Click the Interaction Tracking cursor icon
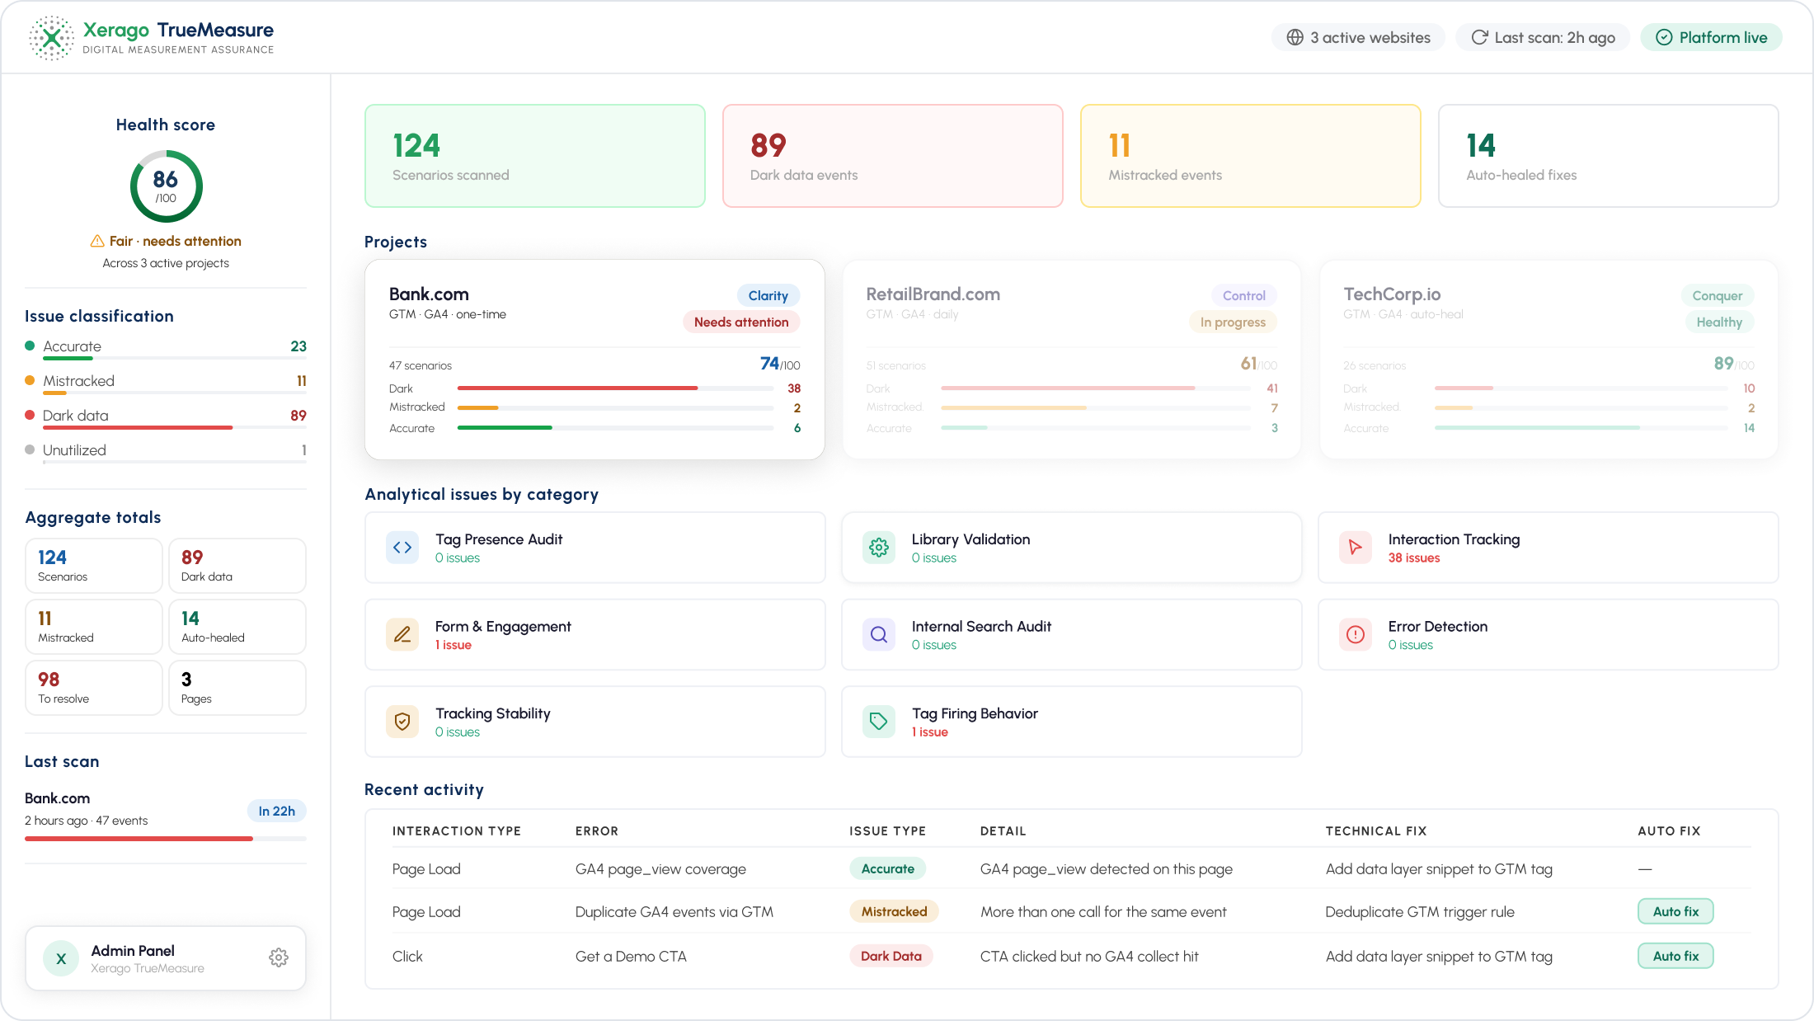The width and height of the screenshot is (1814, 1021). click(1356, 548)
